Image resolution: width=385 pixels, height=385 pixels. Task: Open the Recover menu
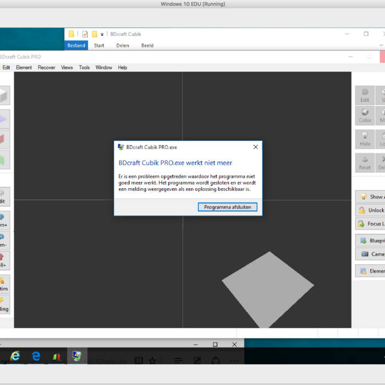click(x=46, y=67)
